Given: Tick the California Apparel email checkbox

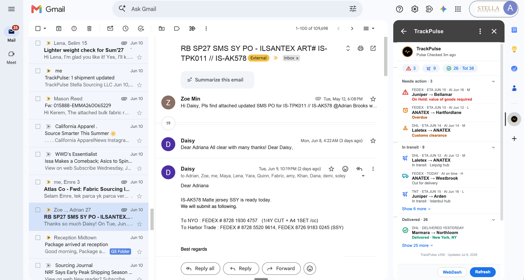Looking at the screenshot, I should coord(38,126).
